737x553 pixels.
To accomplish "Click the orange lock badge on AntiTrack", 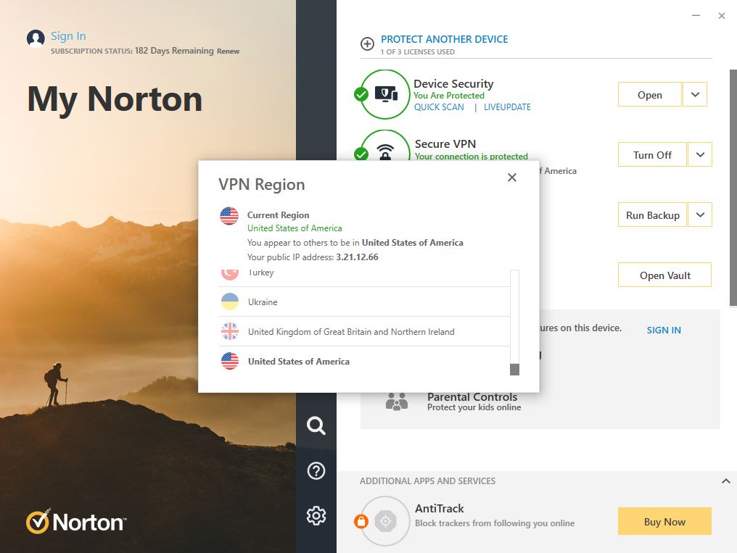I will 361,521.
